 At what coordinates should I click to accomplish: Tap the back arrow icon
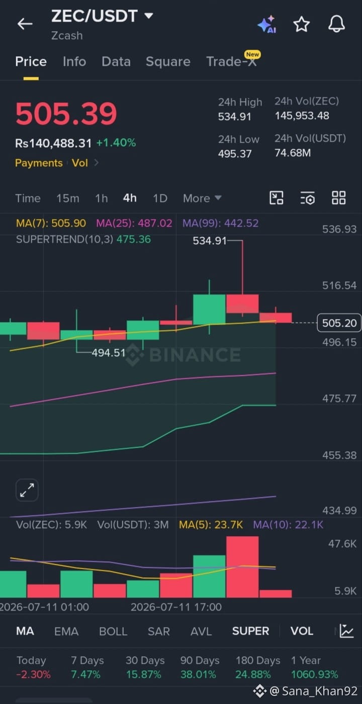[x=25, y=24]
